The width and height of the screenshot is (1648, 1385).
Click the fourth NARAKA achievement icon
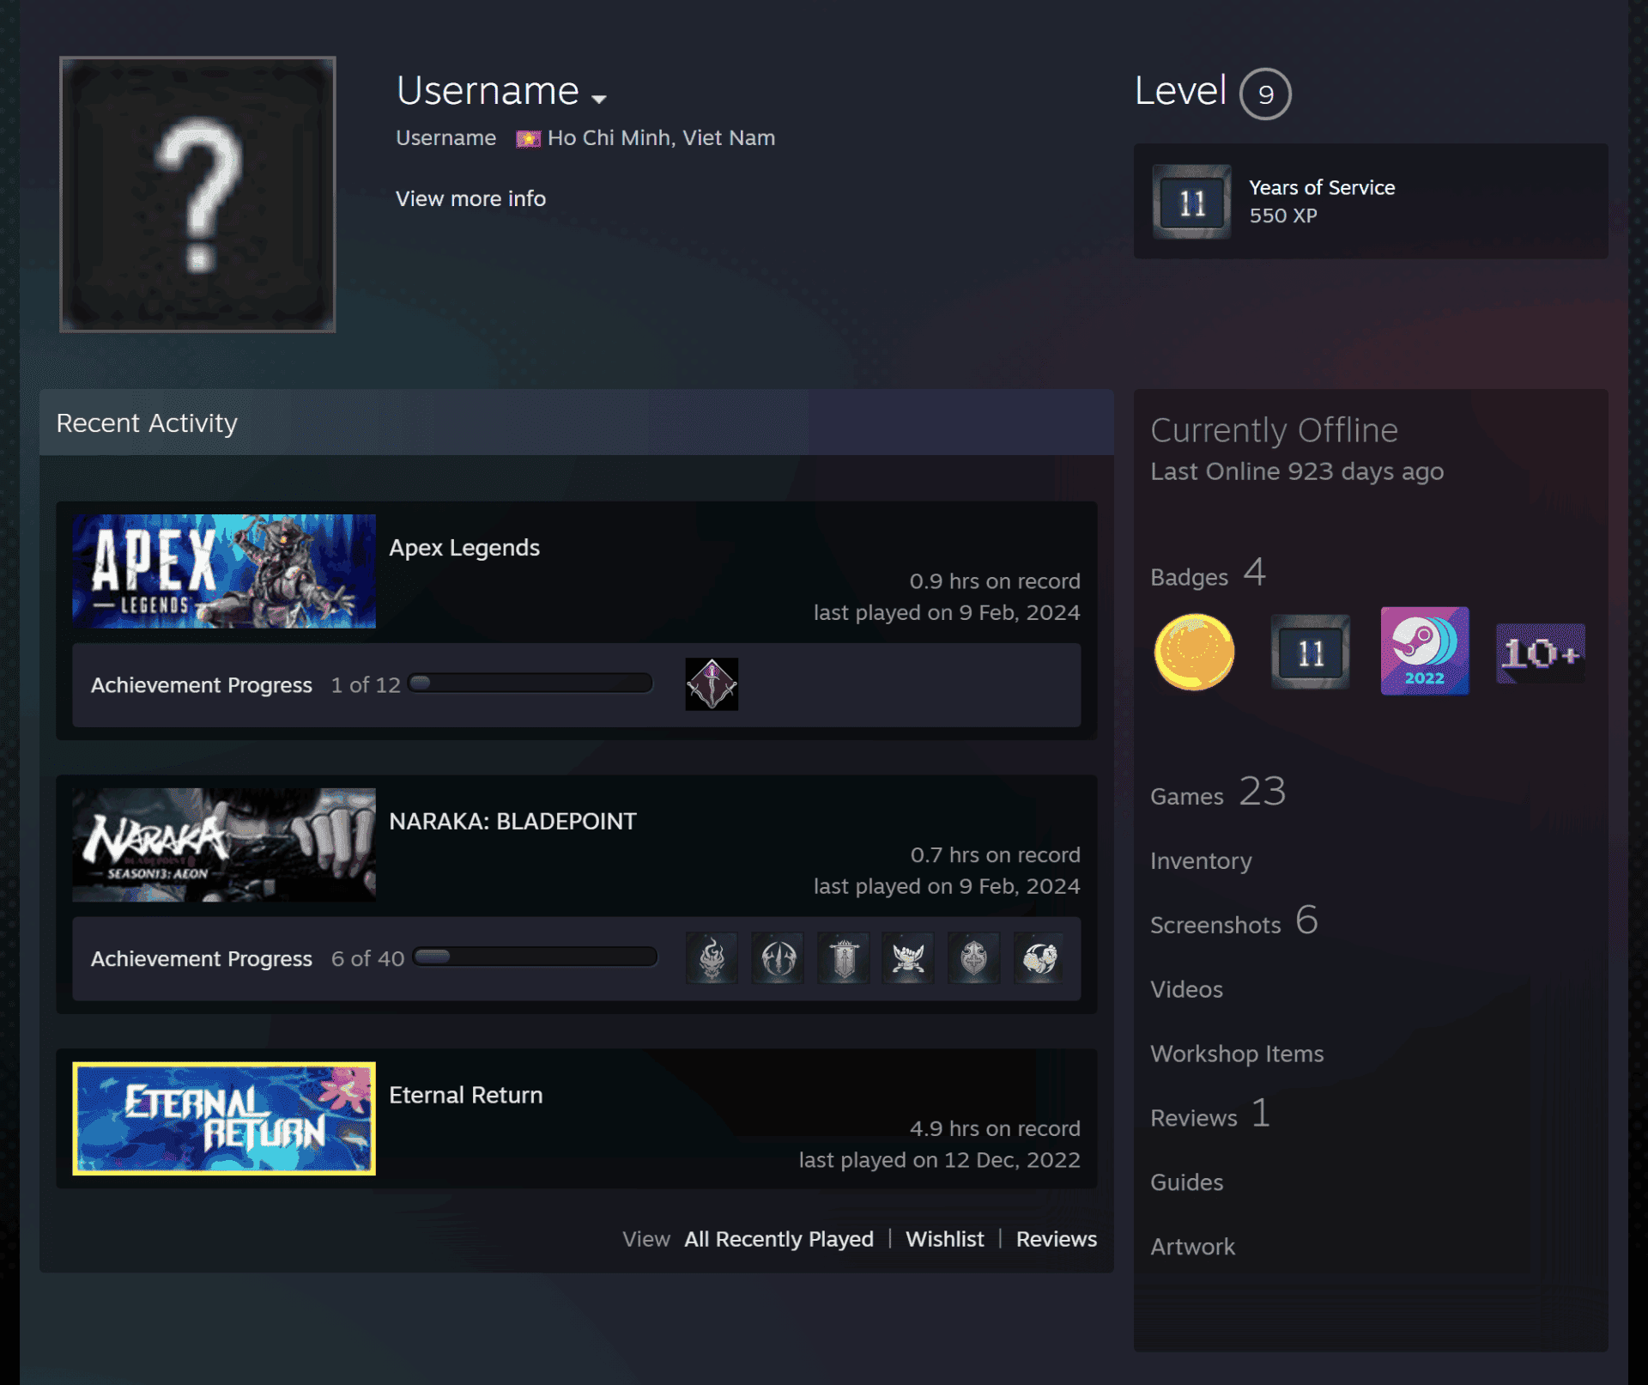[908, 958]
